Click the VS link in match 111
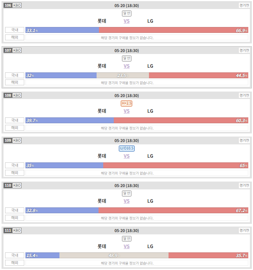This screenshot has height=270, width=253. tap(127, 247)
